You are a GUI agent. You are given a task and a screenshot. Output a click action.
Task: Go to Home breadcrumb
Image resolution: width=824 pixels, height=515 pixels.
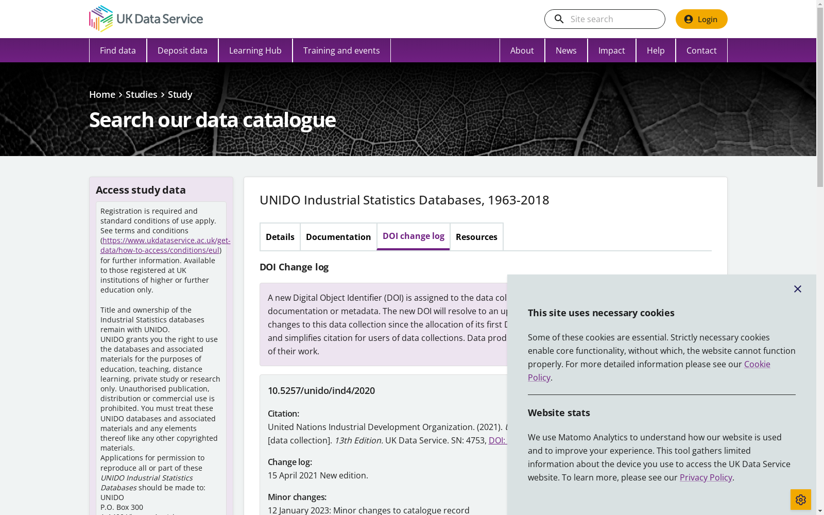click(x=102, y=95)
